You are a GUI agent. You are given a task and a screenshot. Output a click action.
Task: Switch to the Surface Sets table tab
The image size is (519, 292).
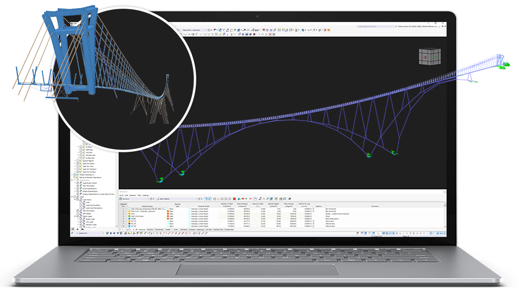[229, 229]
